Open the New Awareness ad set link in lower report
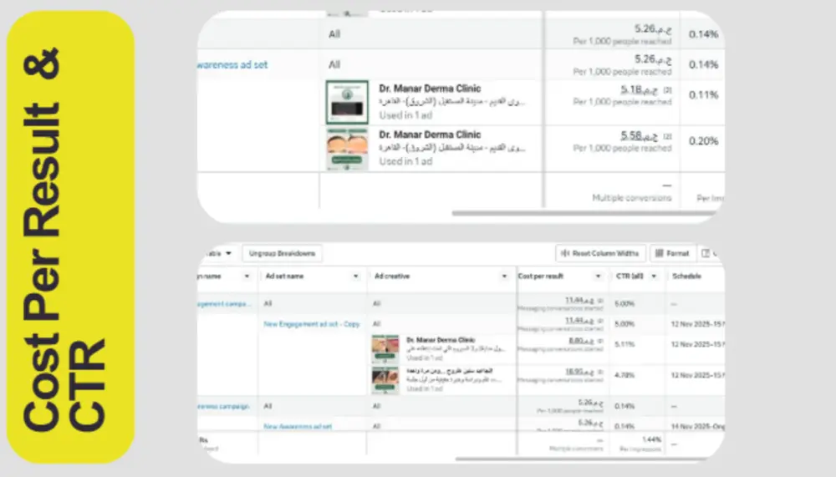836x477 pixels. pyautogui.click(x=298, y=426)
